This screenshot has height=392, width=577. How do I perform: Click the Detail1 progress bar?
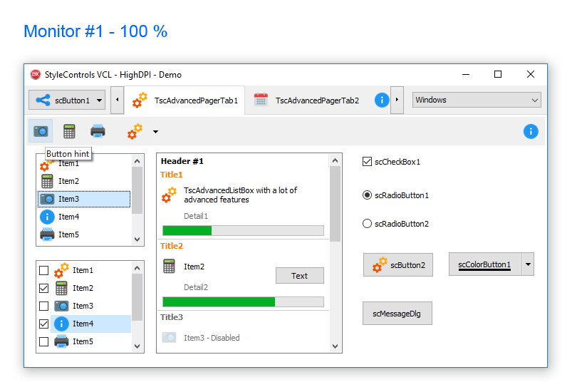[x=243, y=231]
